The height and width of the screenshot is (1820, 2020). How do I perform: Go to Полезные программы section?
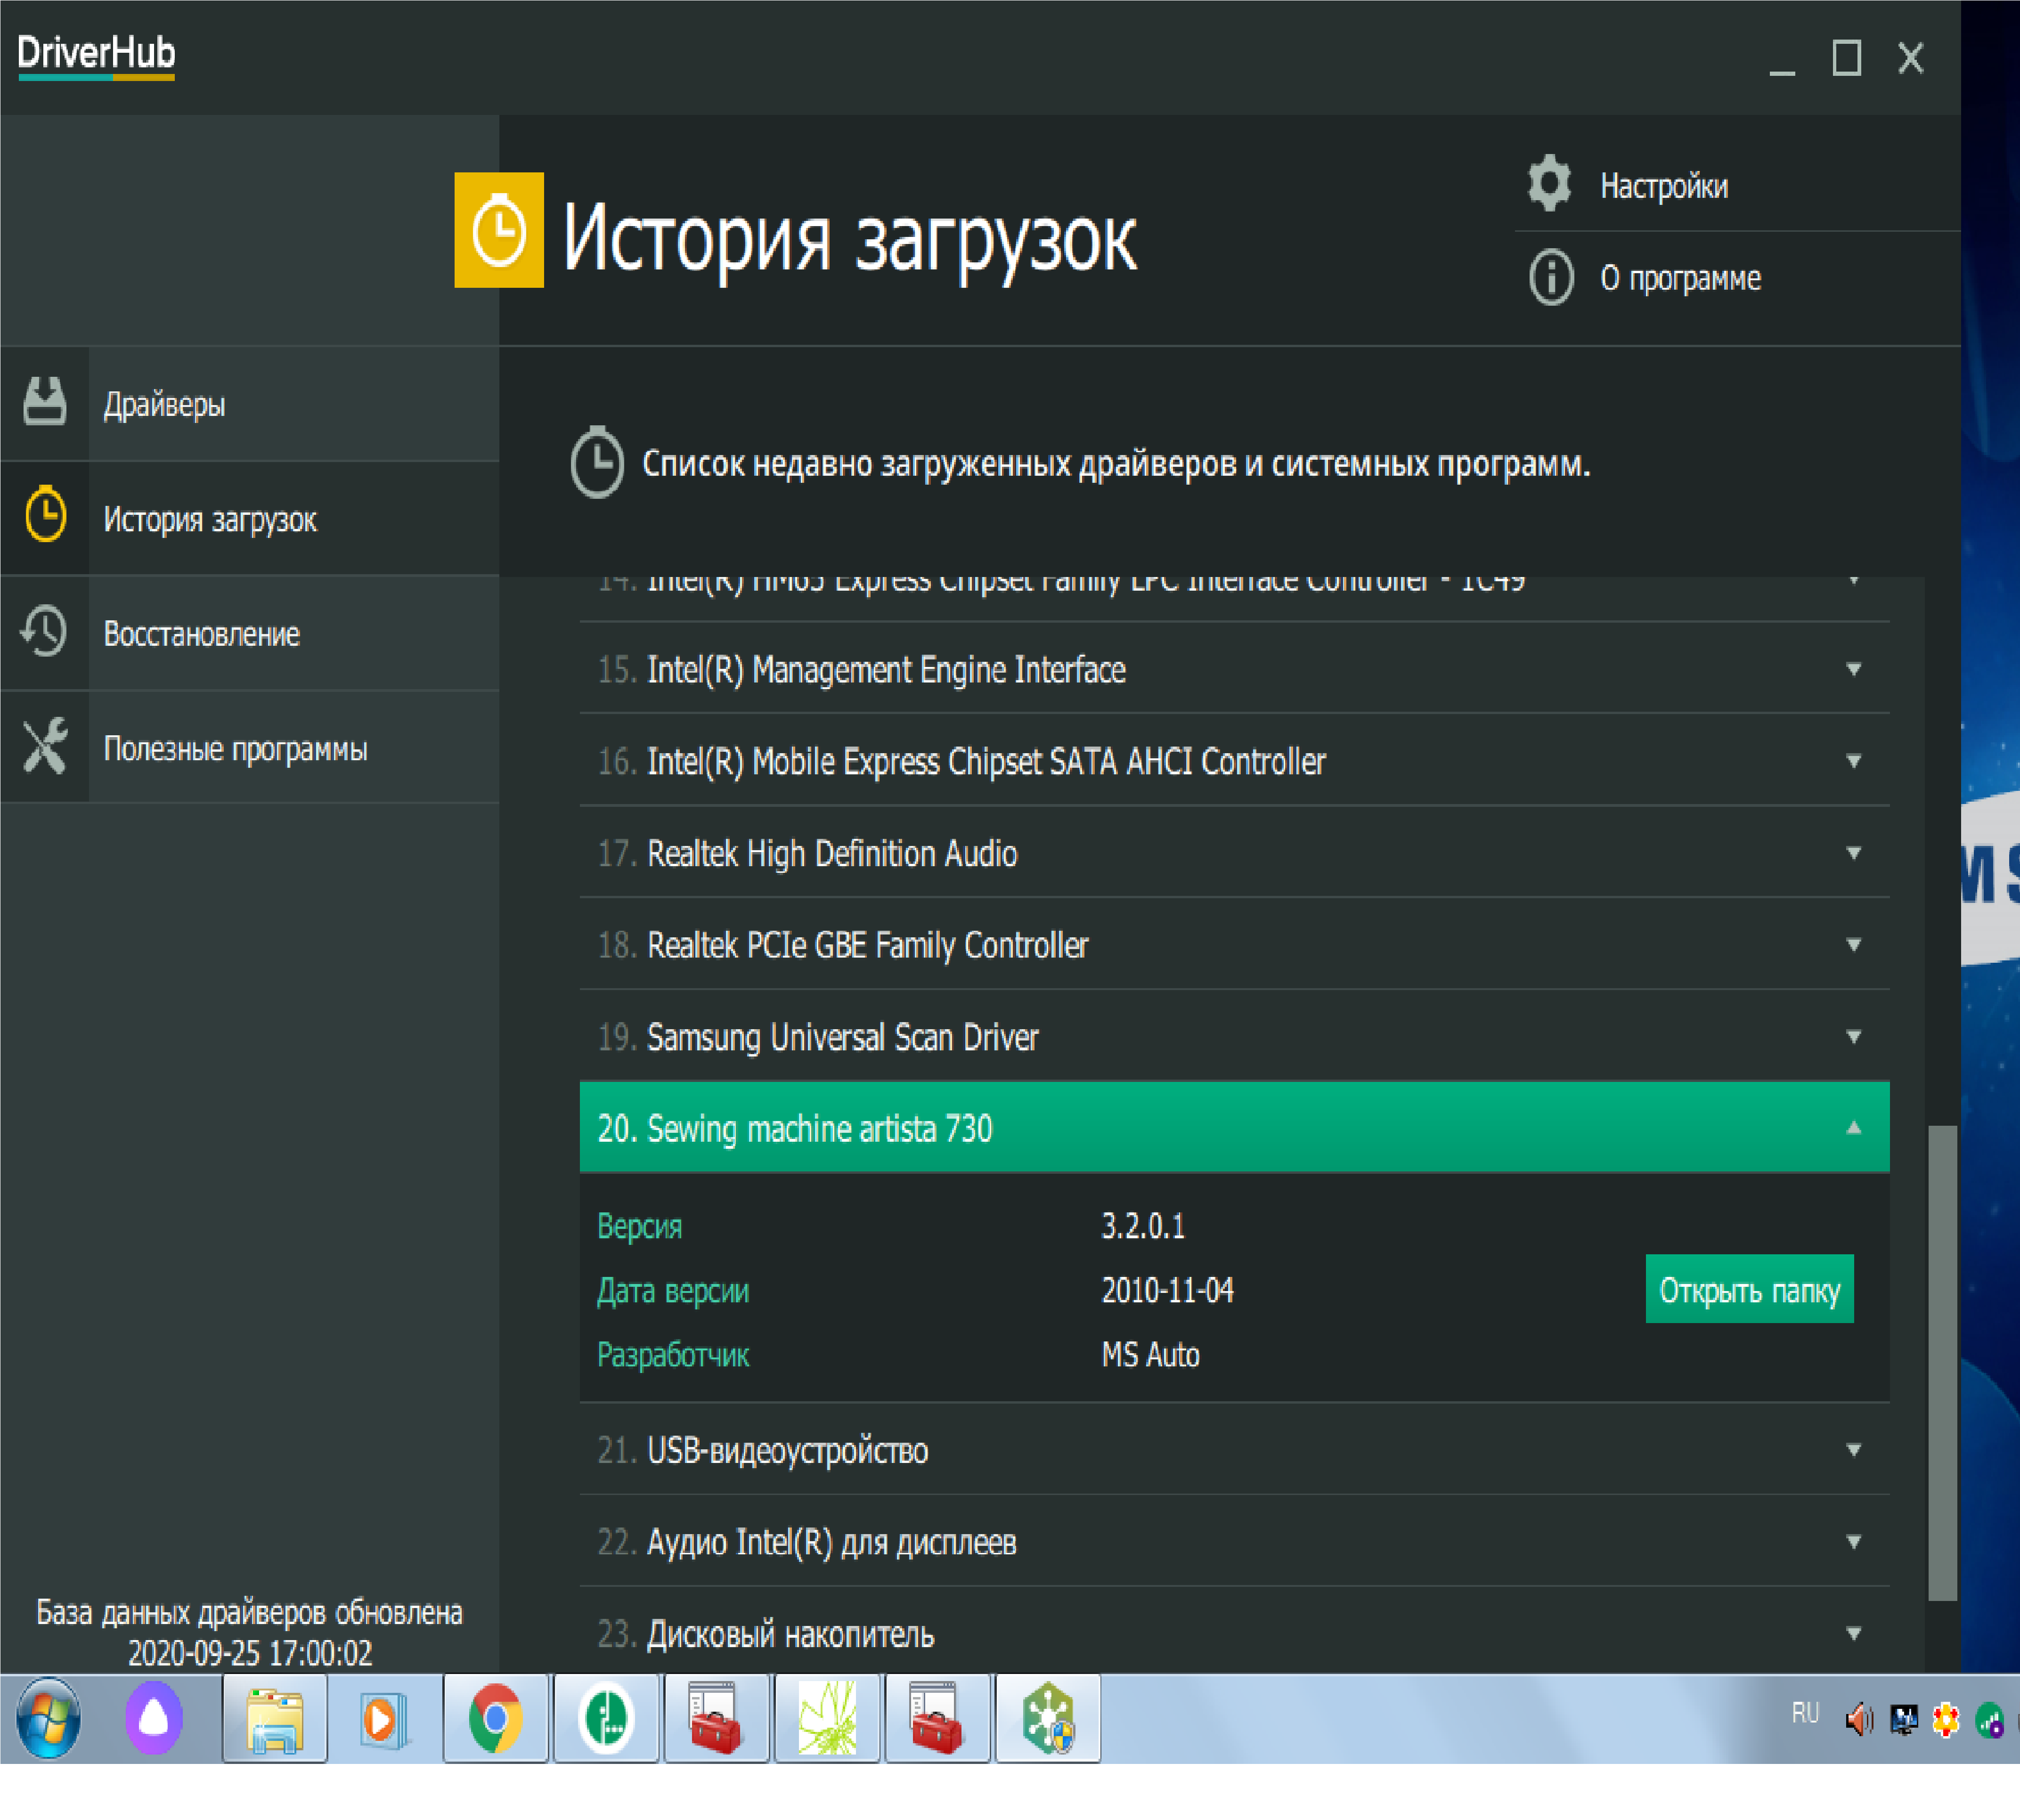tap(235, 749)
